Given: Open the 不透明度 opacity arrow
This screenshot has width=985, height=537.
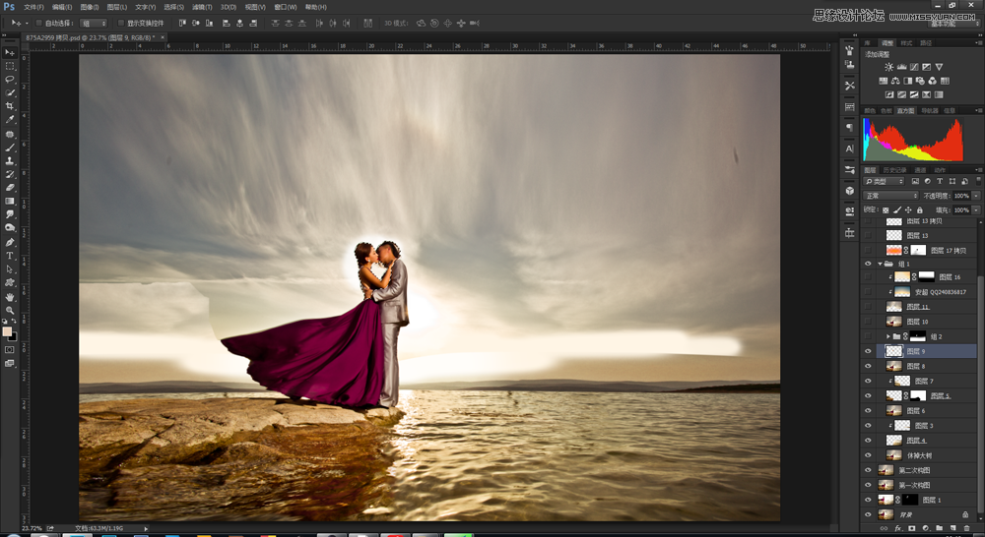Looking at the screenshot, I should pyautogui.click(x=976, y=196).
